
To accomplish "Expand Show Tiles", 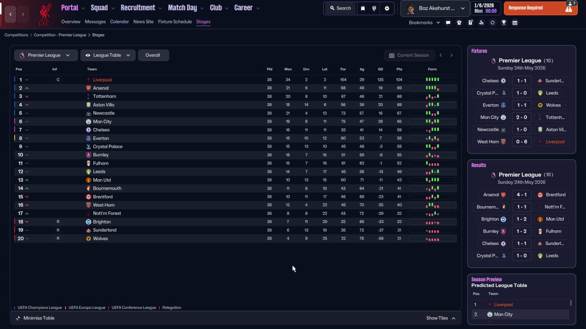I will click(x=441, y=318).
